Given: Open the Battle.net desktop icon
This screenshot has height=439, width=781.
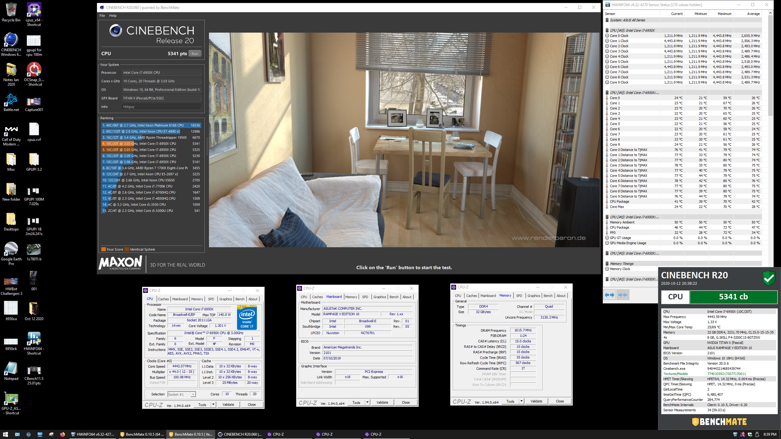Looking at the screenshot, I should (x=11, y=102).
